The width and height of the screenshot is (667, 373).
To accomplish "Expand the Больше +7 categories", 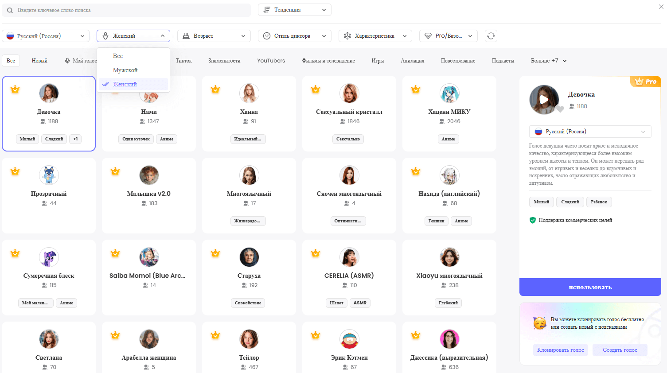I will tap(549, 61).
